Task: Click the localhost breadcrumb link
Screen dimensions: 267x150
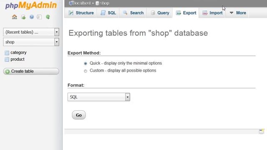Action: (x=83, y=3)
